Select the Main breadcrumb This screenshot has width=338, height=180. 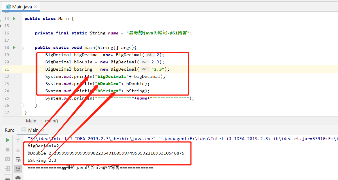point(31,121)
